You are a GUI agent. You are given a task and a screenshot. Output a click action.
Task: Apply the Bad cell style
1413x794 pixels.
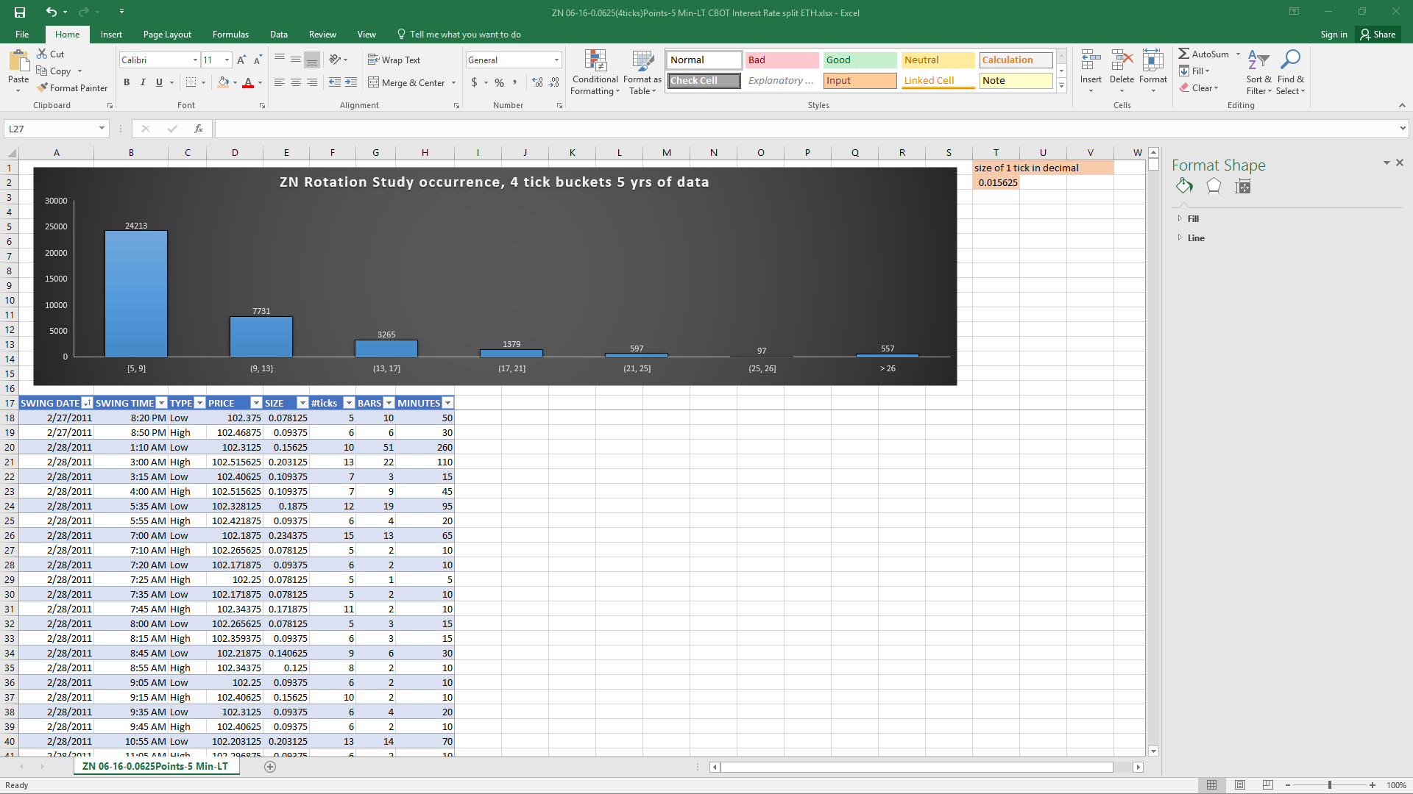click(782, 60)
